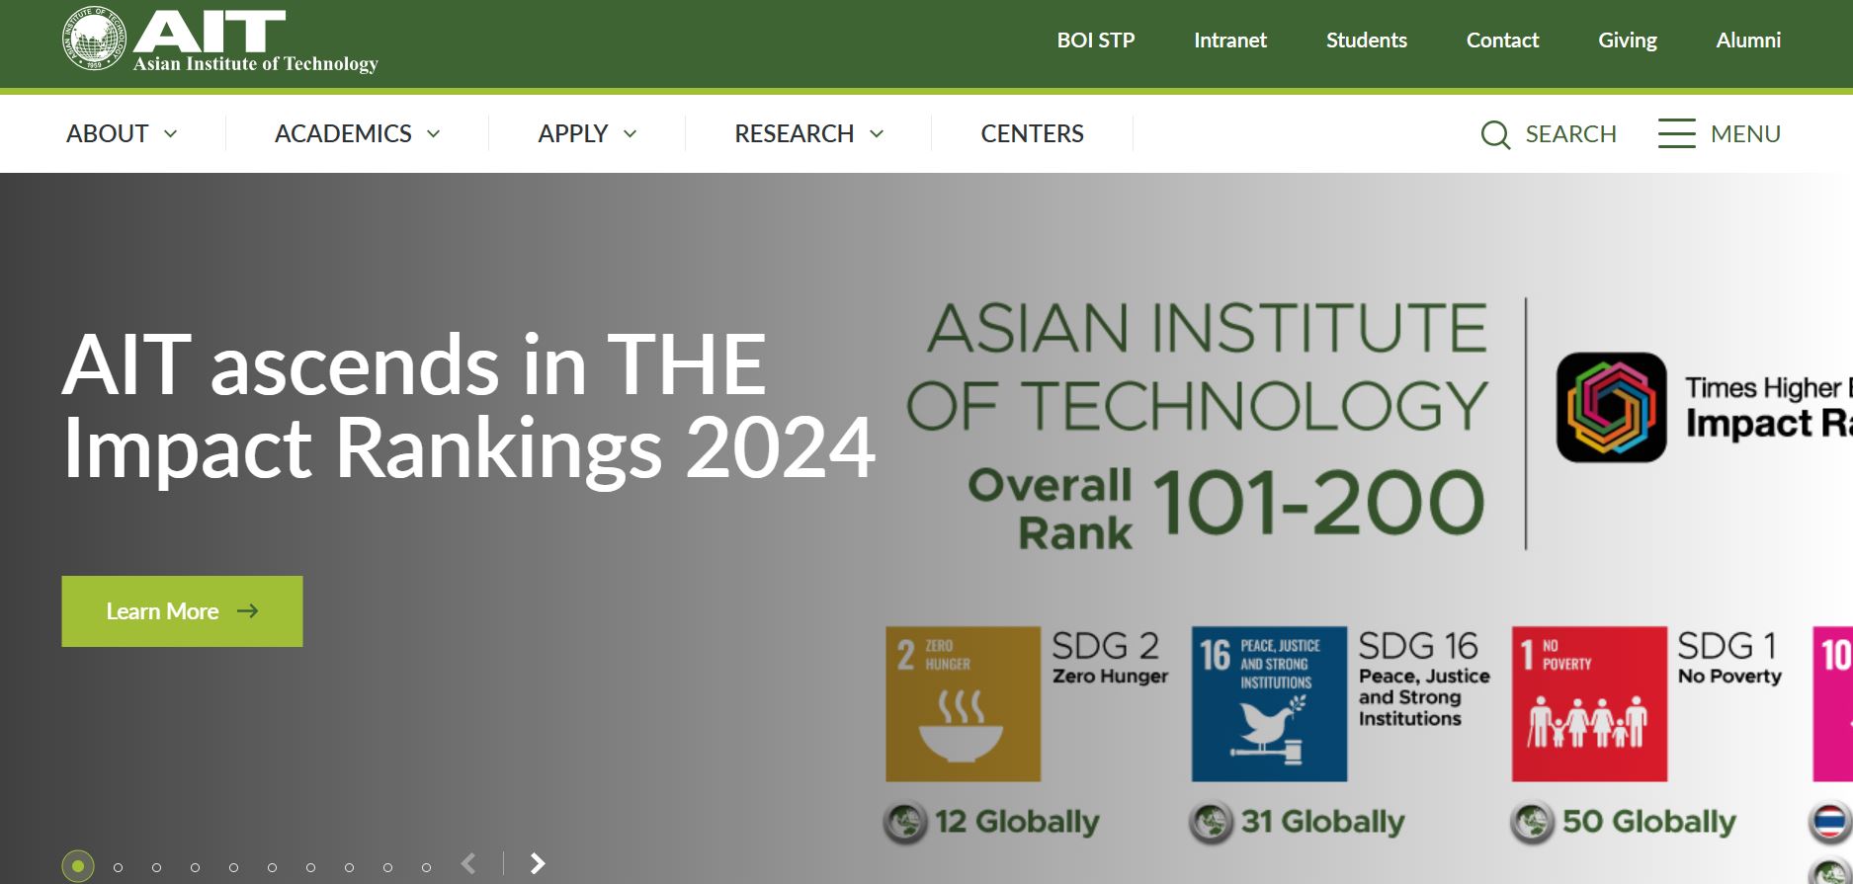This screenshot has height=884, width=1853.
Task: Click the AIT globe logo
Action: [95, 39]
